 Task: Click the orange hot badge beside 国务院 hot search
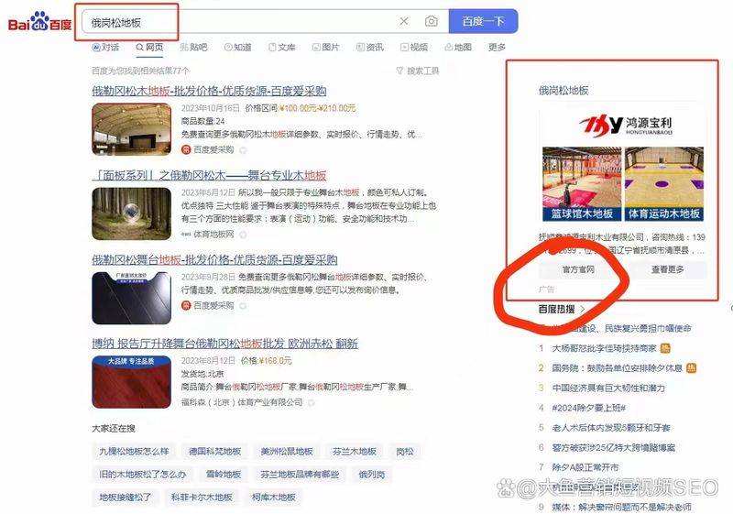point(691,367)
